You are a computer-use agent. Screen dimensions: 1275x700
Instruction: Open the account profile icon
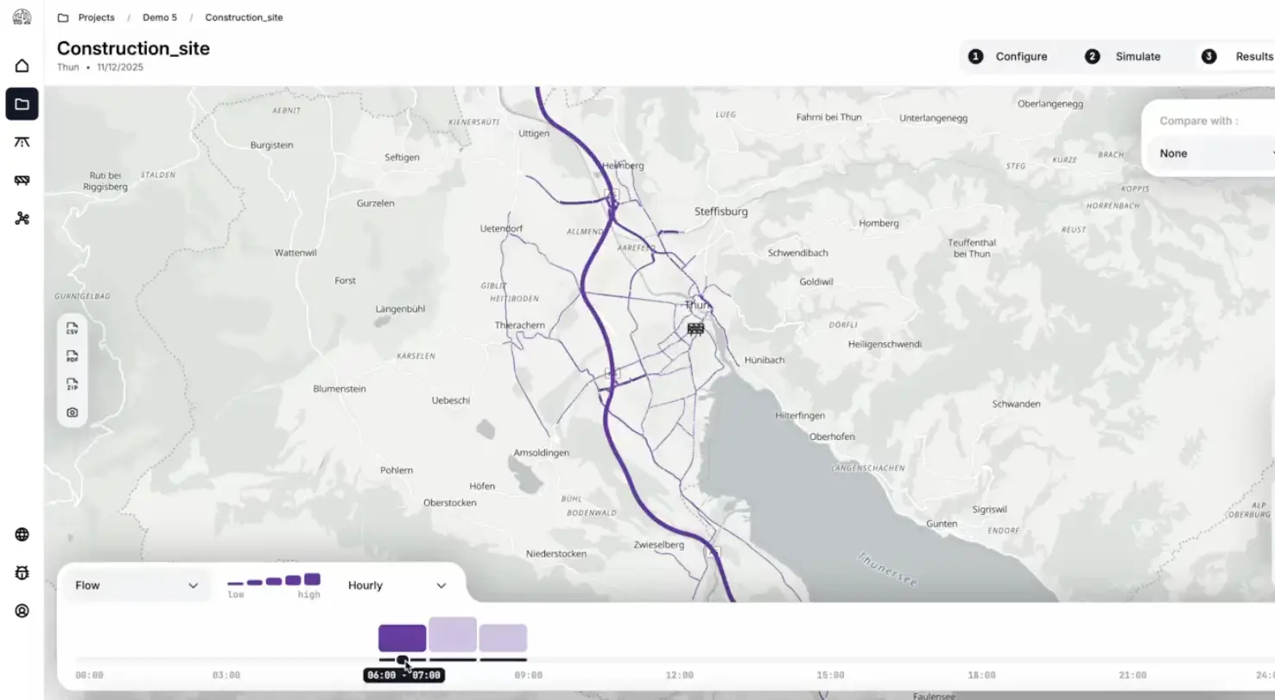22,611
